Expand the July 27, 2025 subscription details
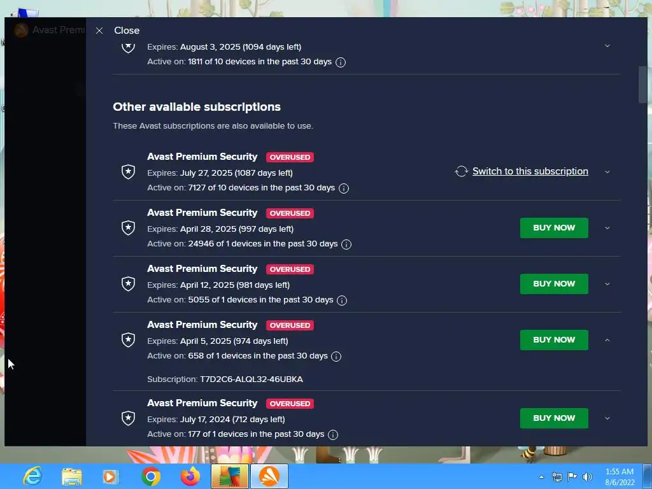The height and width of the screenshot is (489, 652). pyautogui.click(x=607, y=172)
